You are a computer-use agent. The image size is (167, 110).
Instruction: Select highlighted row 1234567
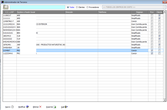tap(83, 50)
